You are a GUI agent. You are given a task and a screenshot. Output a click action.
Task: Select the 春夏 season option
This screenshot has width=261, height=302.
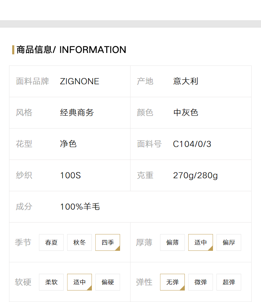(x=51, y=242)
